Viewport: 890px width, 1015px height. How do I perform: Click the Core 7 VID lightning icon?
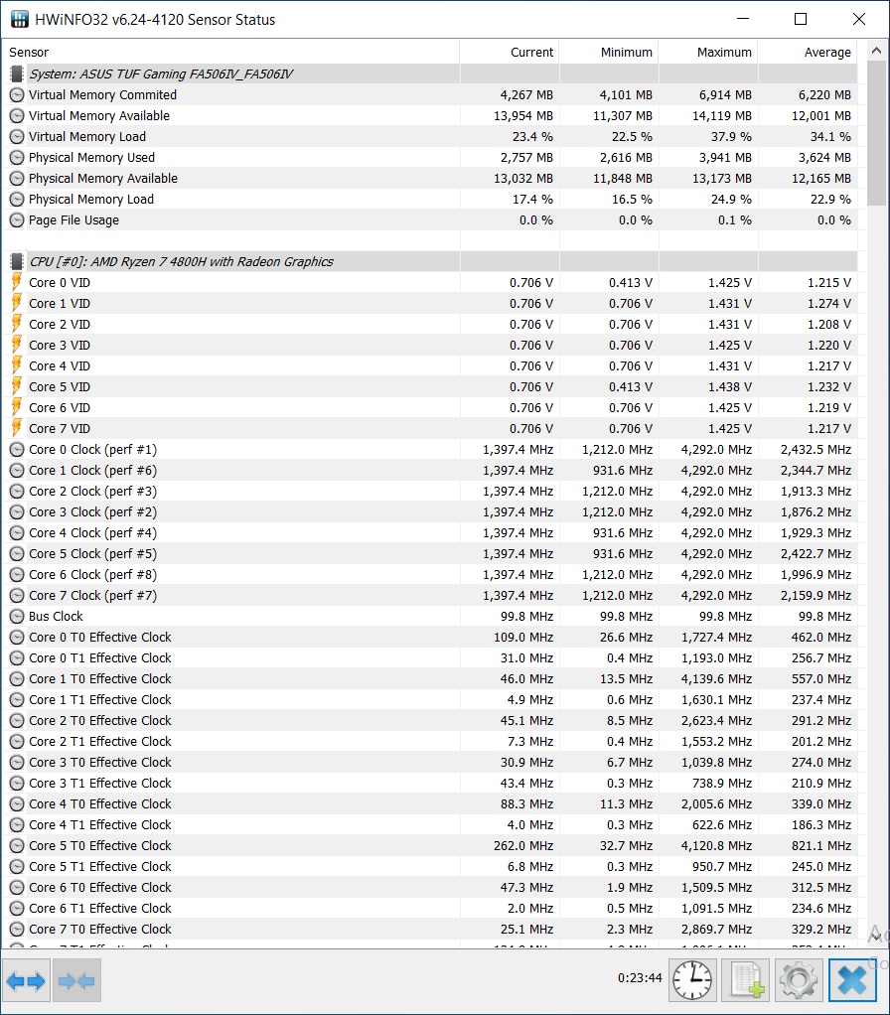17,428
